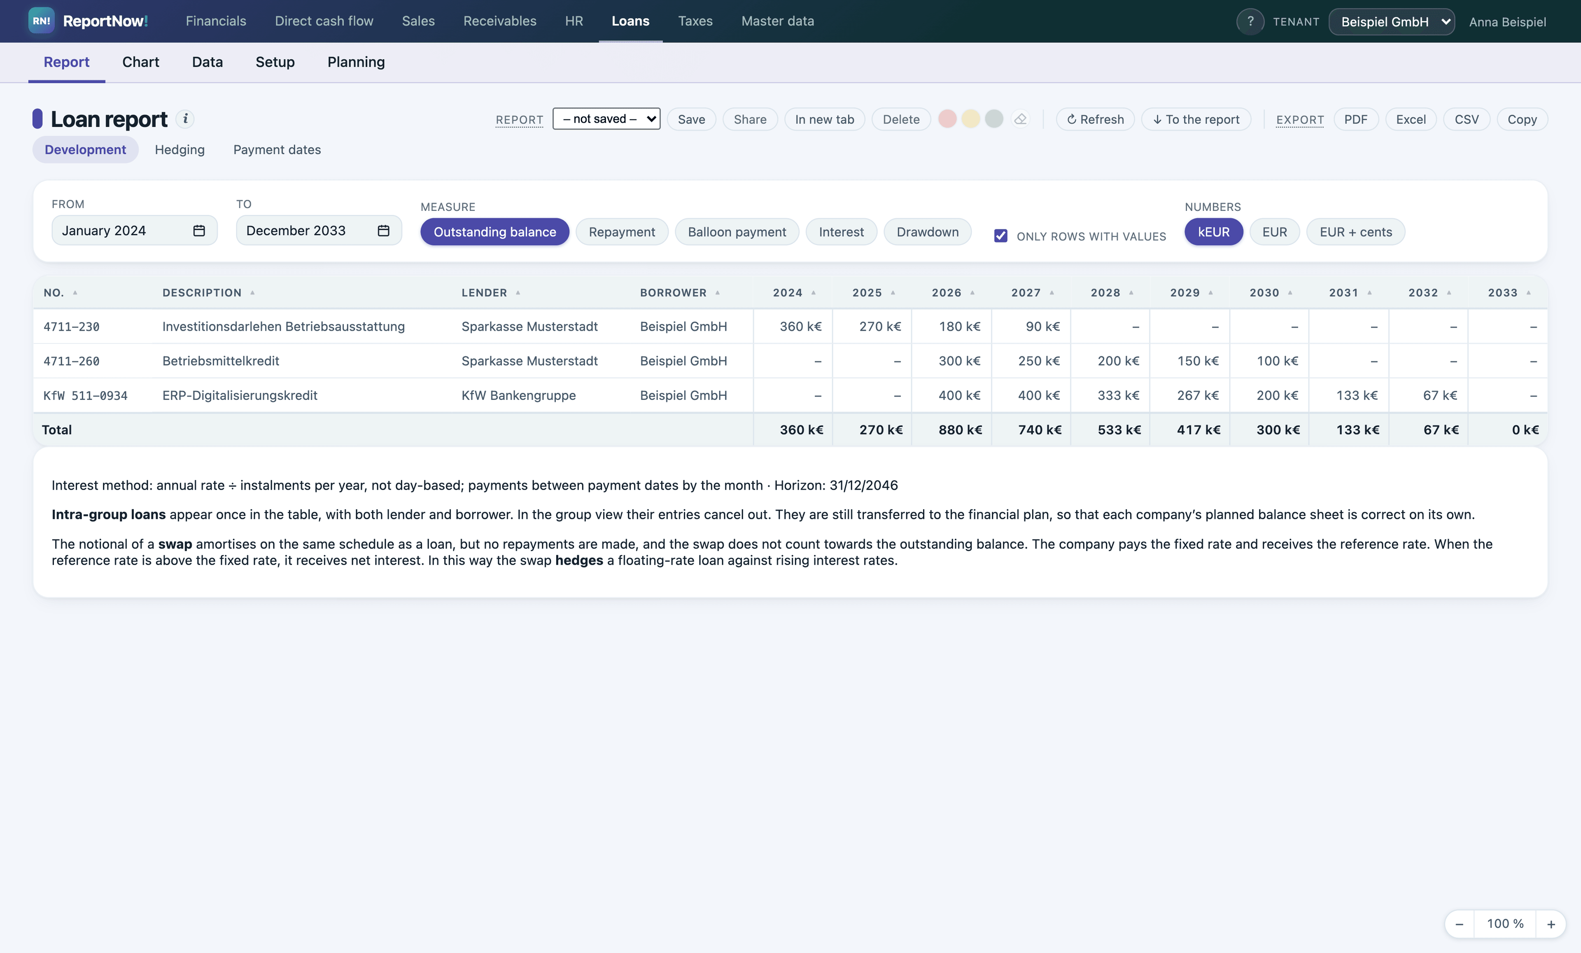The image size is (1581, 953).
Task: Click the eraser clear-color icon
Action: 1020,119
